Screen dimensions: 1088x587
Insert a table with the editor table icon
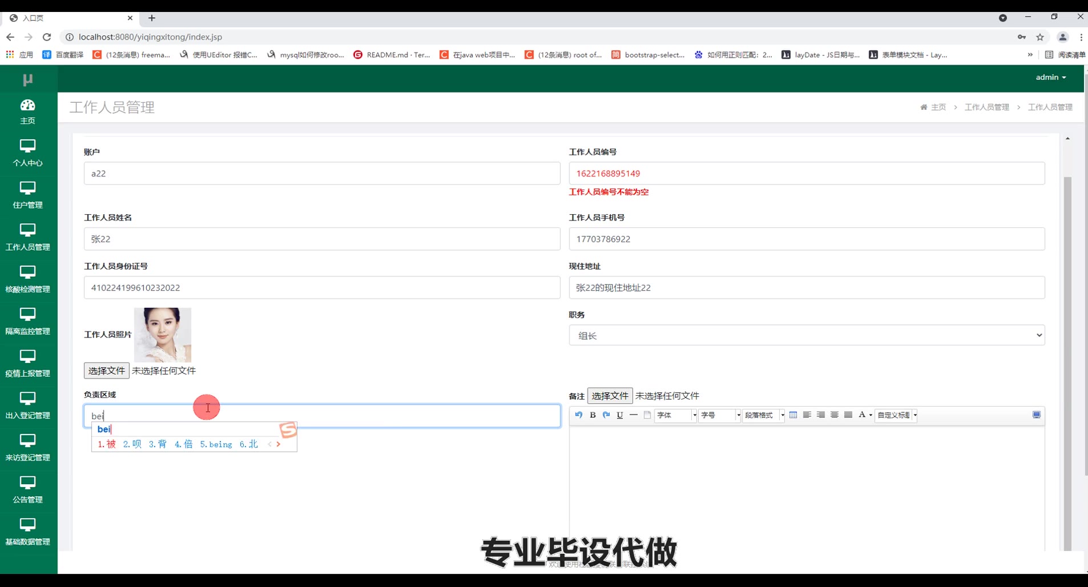point(793,415)
